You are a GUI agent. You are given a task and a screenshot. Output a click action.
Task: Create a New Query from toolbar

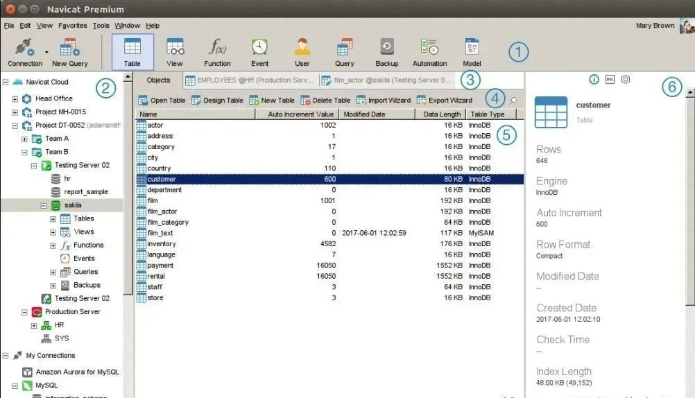[69, 52]
